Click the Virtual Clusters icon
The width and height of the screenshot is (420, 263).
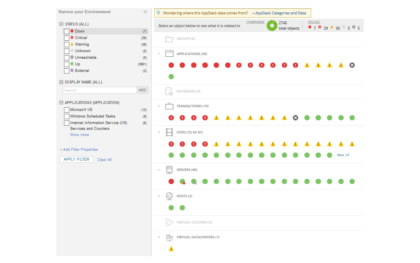[169, 222]
